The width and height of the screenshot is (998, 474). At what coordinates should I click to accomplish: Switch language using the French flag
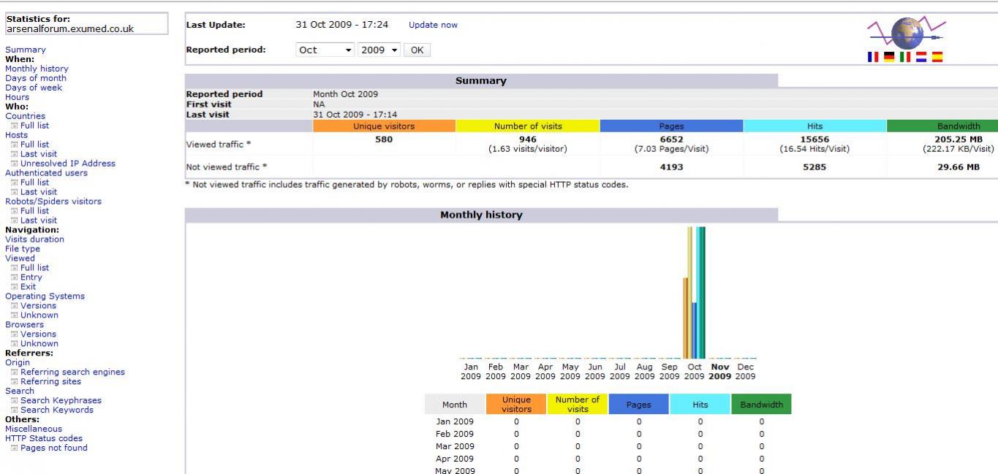coord(873,57)
